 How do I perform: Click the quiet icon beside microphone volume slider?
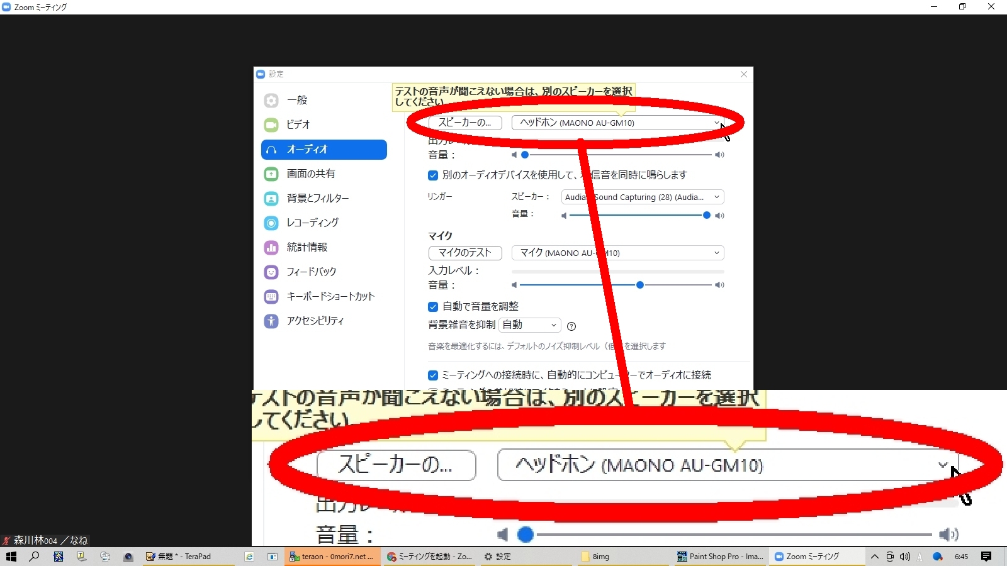tap(514, 285)
